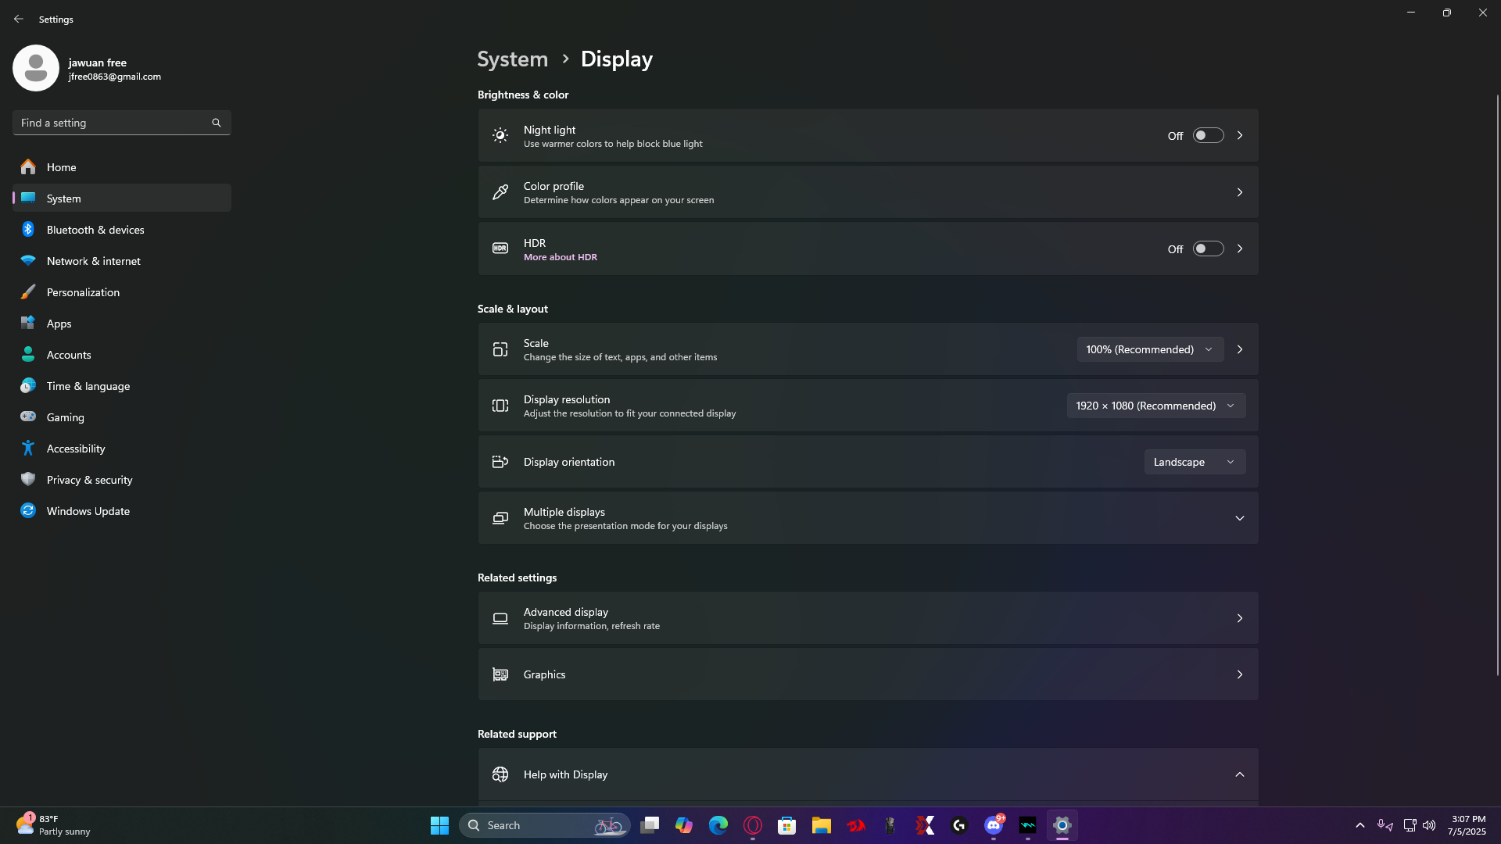
Task: Click the back arrow in Settings
Action: pos(19,19)
